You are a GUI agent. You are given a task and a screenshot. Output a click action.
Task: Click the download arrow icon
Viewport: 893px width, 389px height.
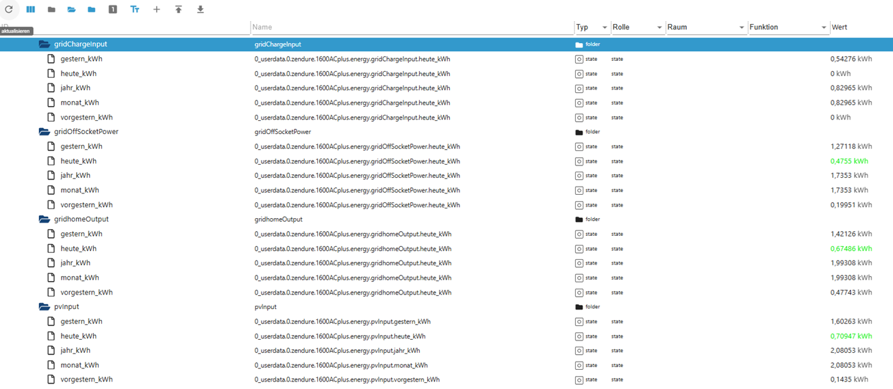[x=201, y=10]
